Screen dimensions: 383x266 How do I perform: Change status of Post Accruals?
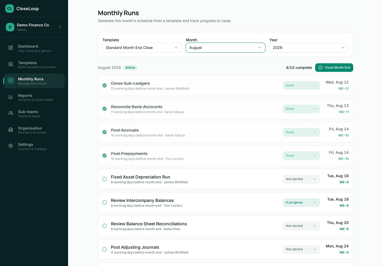coord(301,132)
